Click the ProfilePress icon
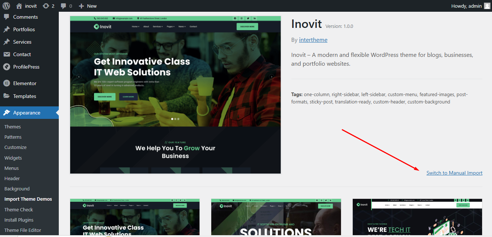 (x=7, y=67)
